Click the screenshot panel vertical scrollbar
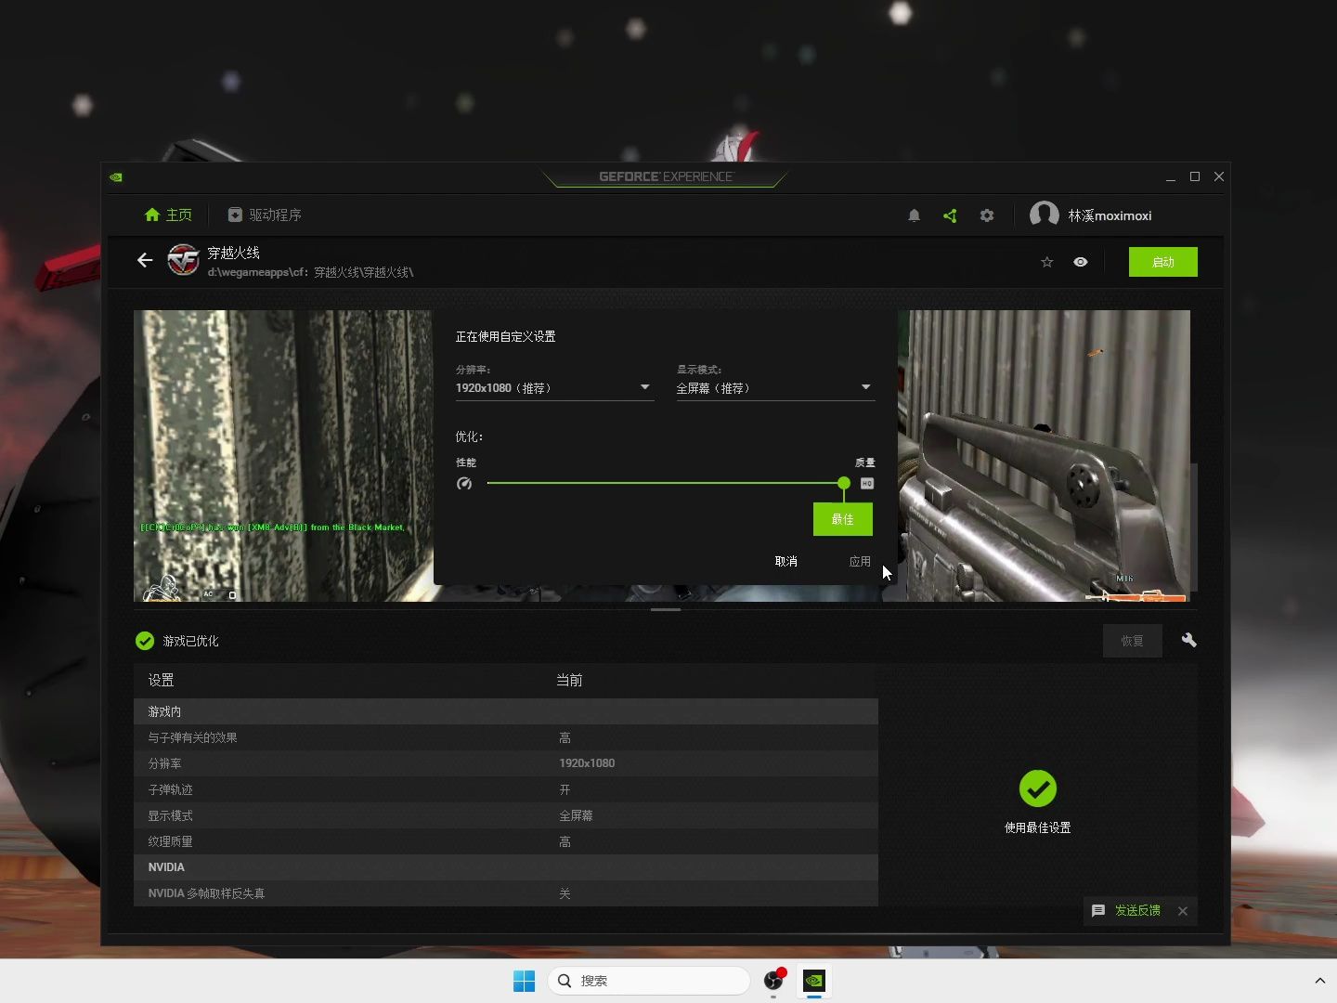 tap(1194, 527)
